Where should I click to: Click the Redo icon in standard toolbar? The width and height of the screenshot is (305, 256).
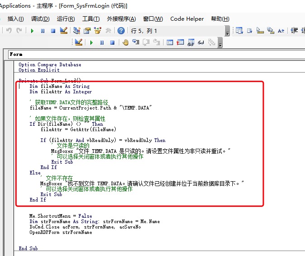coord(19,31)
